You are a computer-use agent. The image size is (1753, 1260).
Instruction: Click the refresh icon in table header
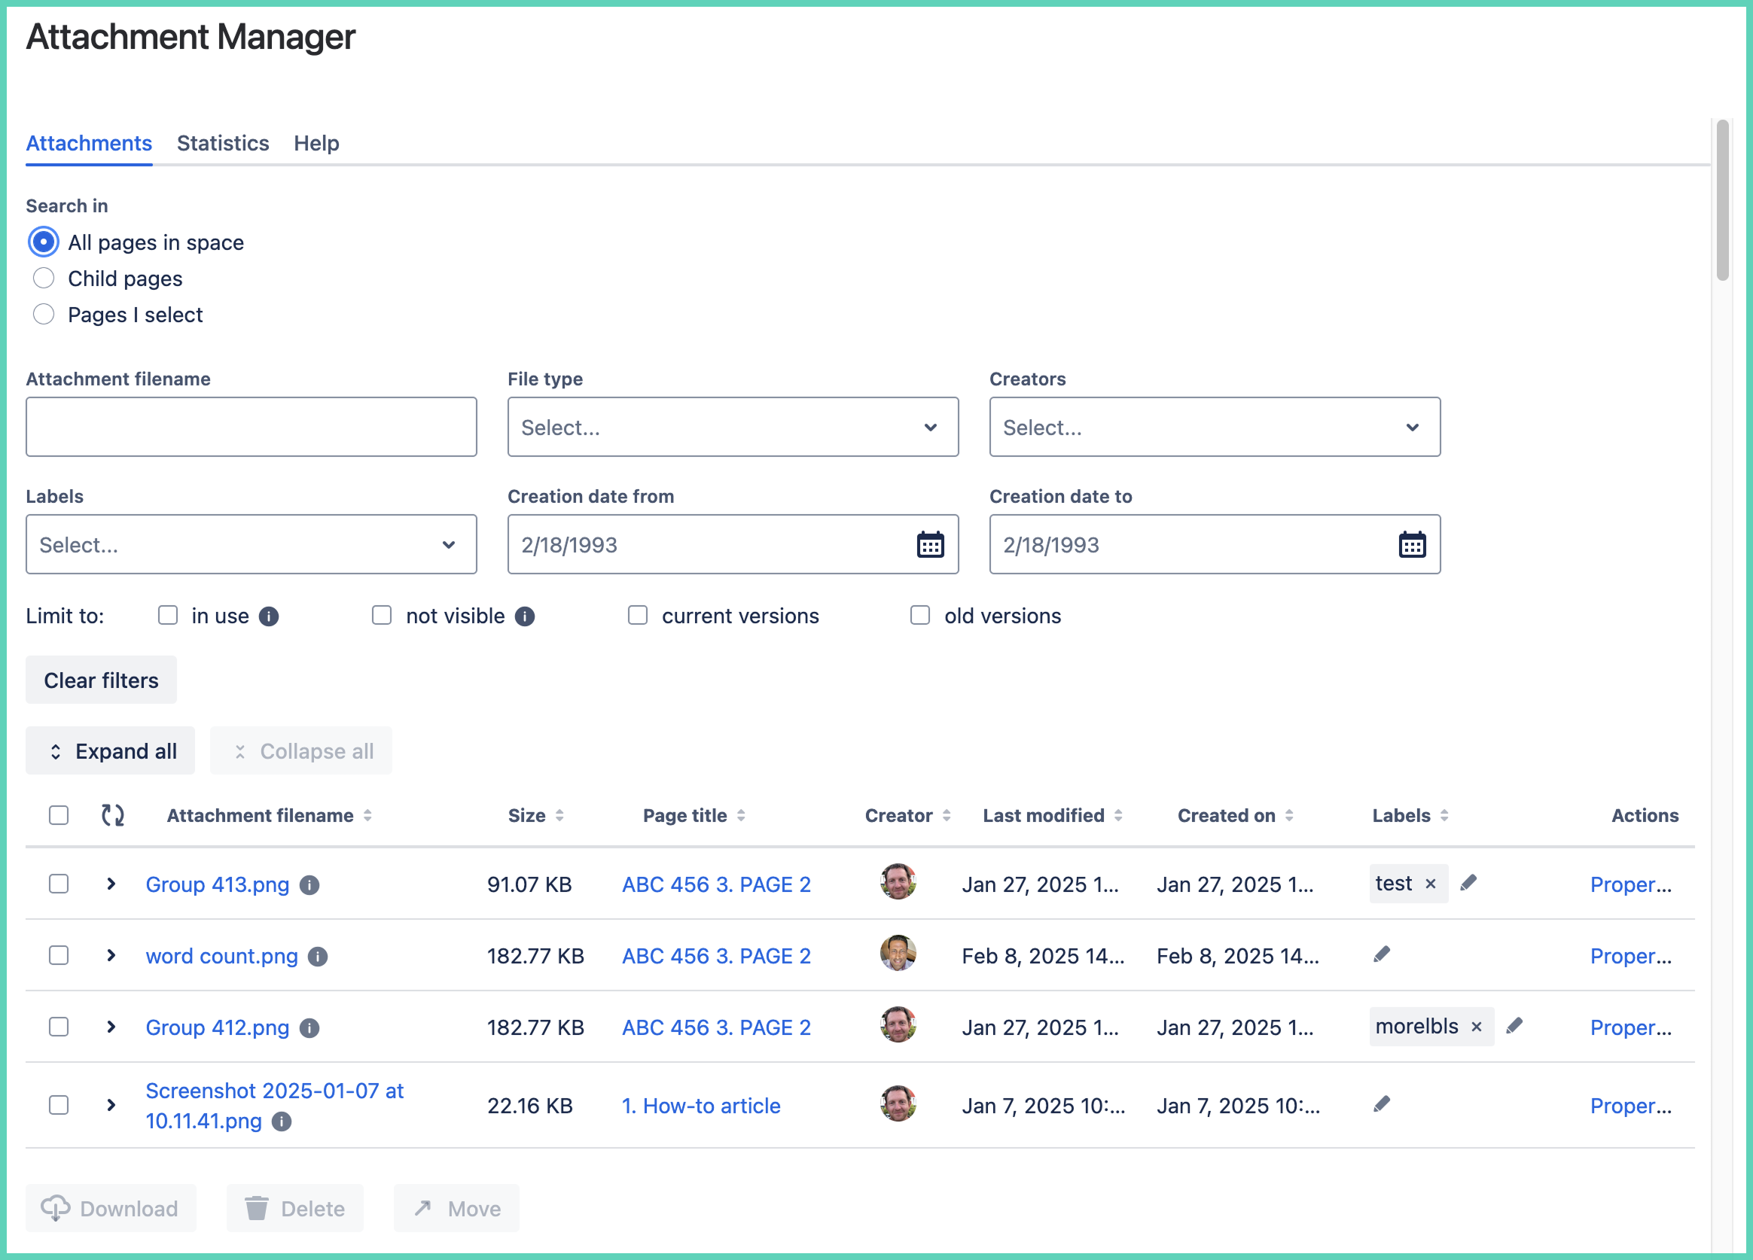[113, 815]
